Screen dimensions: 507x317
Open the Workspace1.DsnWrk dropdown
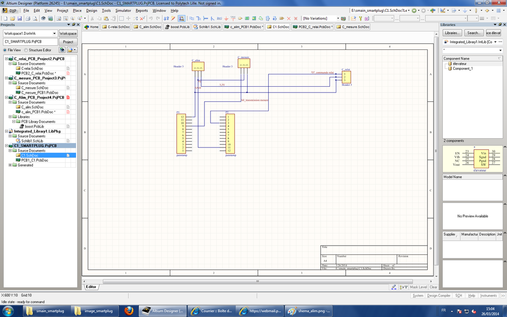coord(55,33)
